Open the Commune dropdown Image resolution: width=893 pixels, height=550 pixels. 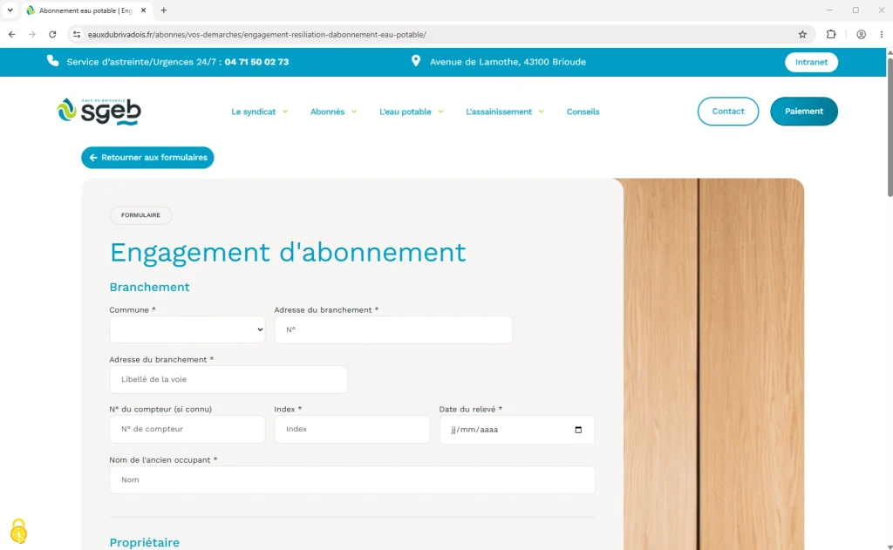coord(187,329)
